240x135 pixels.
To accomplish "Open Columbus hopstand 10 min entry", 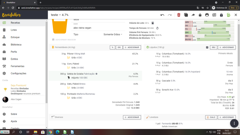I will (190, 73).
